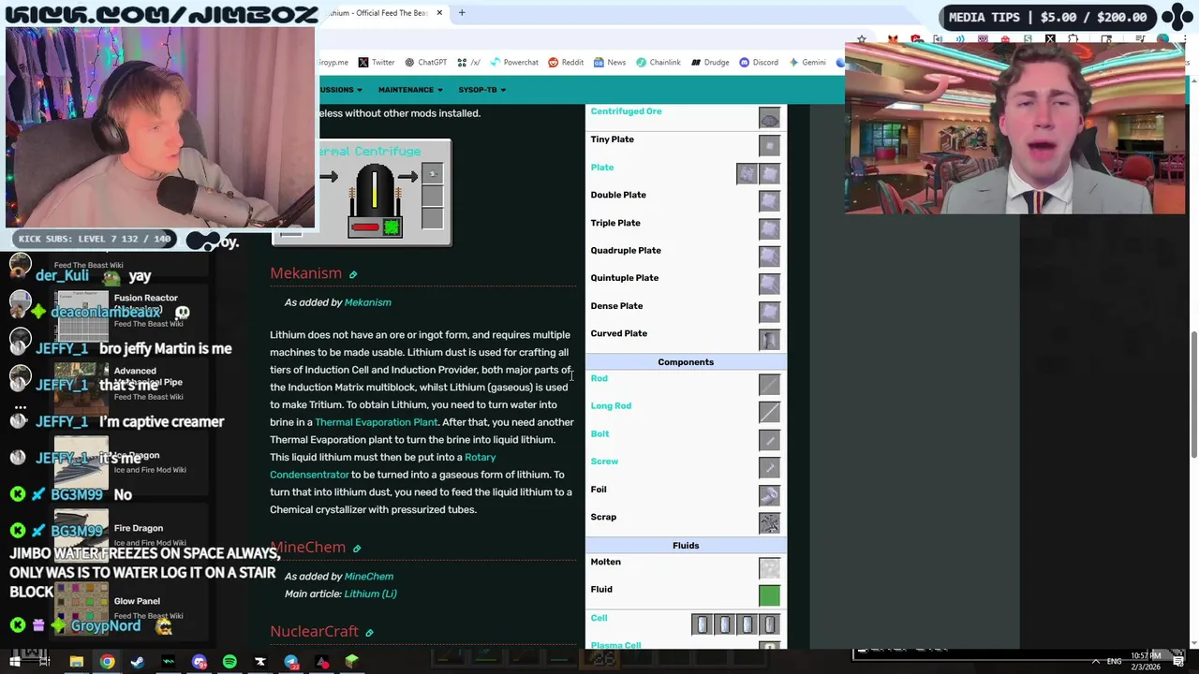Open Spotify from the taskbar
This screenshot has width=1199, height=674.
pos(229,662)
